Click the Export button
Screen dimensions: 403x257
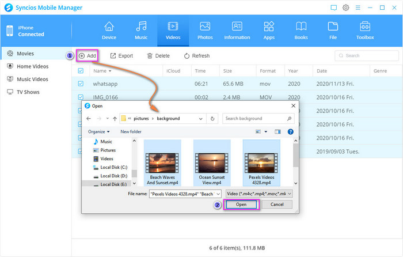pyautogui.click(x=121, y=56)
